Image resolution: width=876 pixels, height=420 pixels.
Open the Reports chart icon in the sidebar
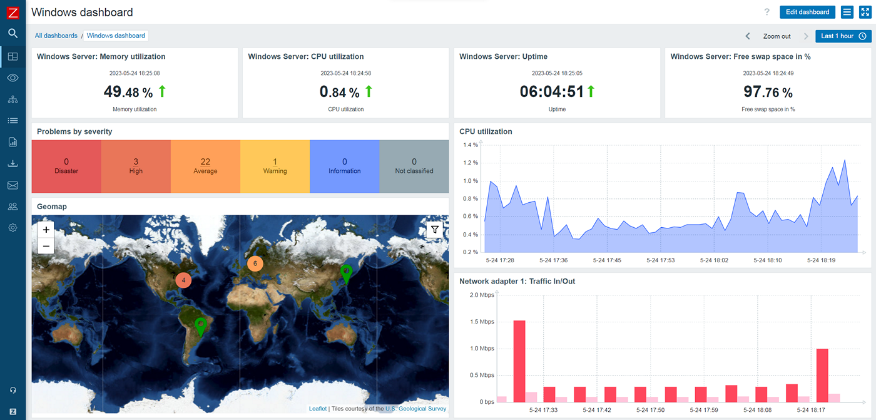[13, 142]
